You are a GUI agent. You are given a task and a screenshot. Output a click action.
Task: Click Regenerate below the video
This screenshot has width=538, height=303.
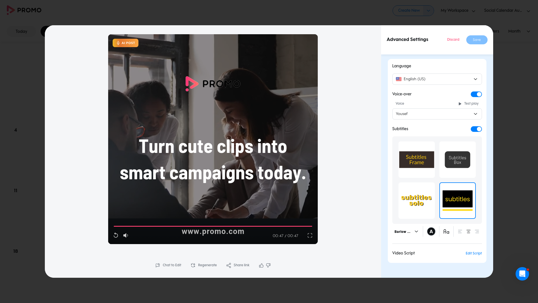[x=204, y=265]
